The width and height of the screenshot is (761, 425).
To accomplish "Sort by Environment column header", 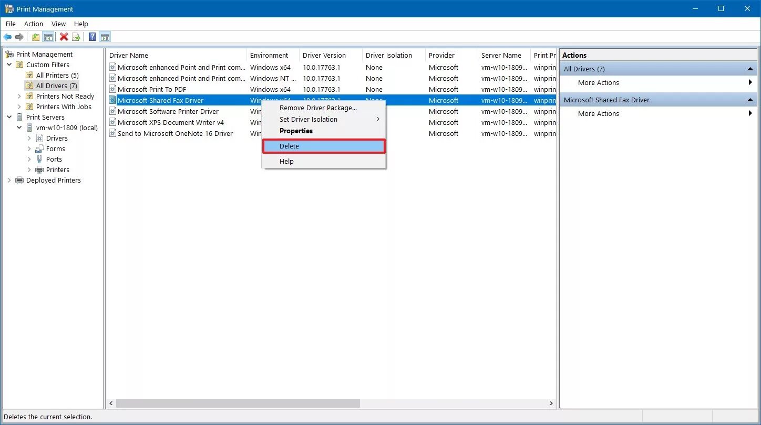I will [x=273, y=55].
